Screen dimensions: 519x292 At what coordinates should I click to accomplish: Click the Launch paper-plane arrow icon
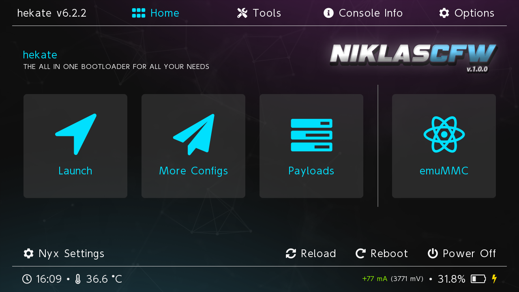[x=76, y=134]
